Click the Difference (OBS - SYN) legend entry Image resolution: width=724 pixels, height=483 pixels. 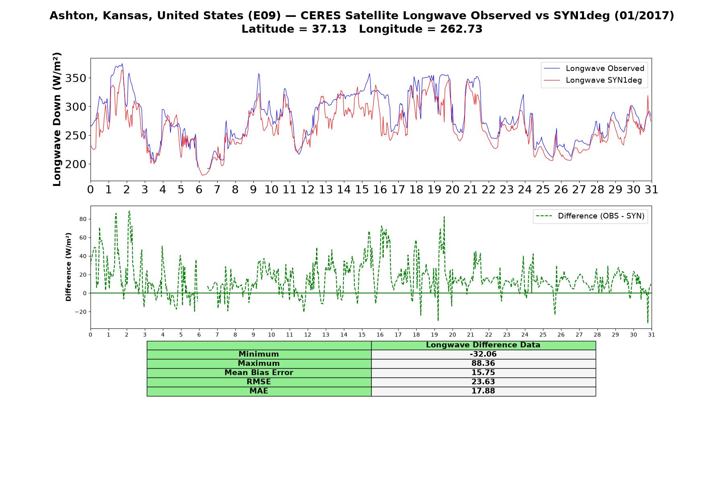pos(590,216)
